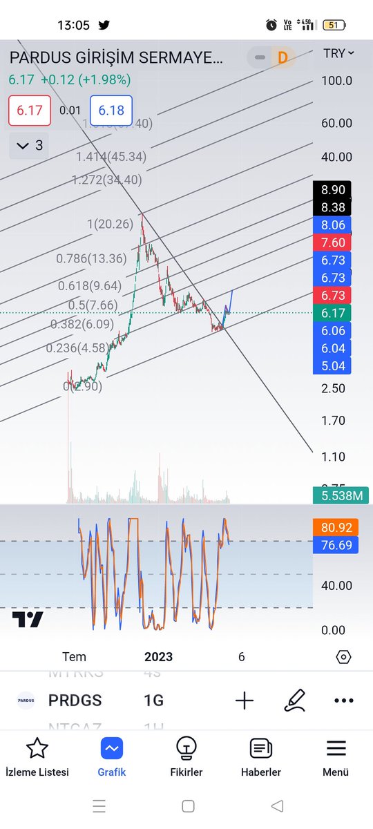This screenshot has height=829, width=373.
Task: Tap the 2023 time axis label
Action: pos(158,657)
